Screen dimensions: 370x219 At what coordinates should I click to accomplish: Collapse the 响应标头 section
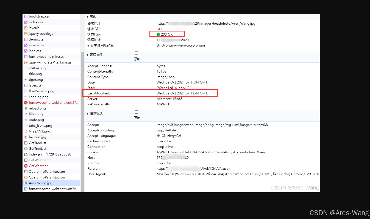point(87,54)
